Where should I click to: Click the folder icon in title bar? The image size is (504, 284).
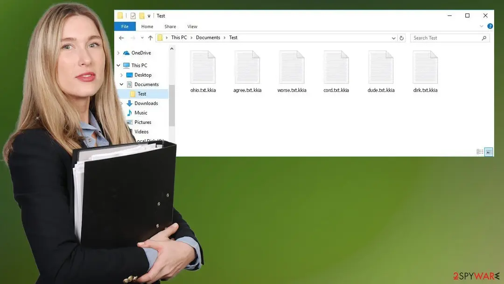(x=120, y=15)
